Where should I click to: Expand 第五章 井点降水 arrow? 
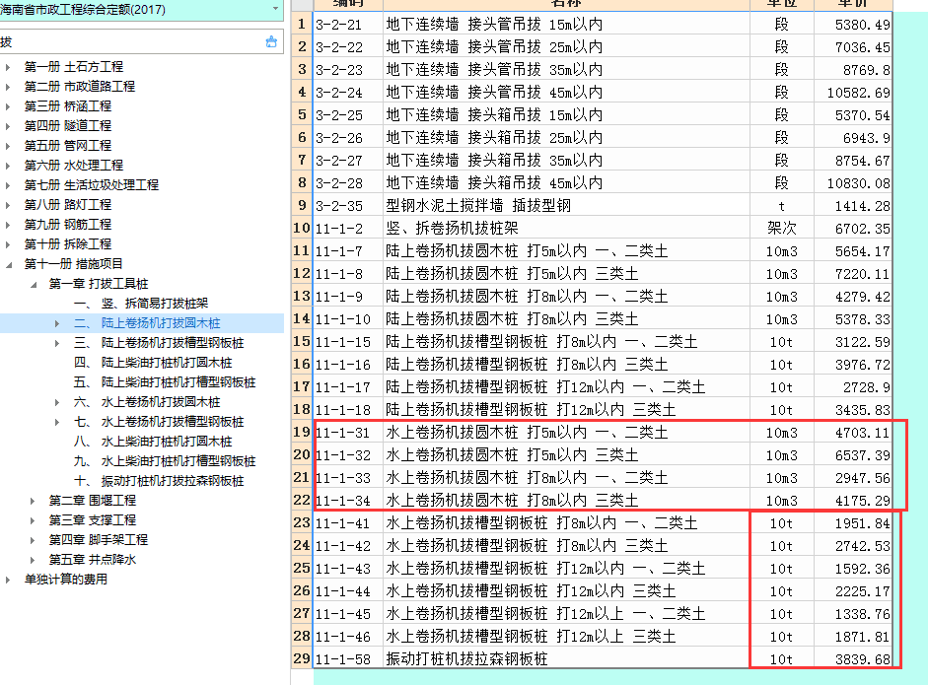[33, 560]
